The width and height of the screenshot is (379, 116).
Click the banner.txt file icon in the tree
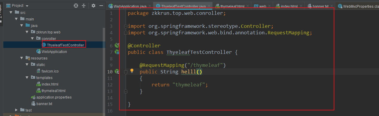(x=33, y=104)
